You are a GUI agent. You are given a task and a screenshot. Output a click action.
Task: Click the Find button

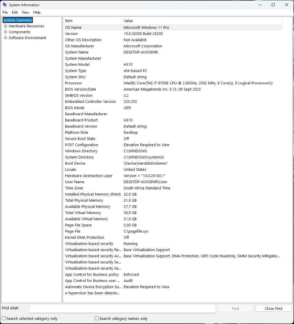pos(235,308)
